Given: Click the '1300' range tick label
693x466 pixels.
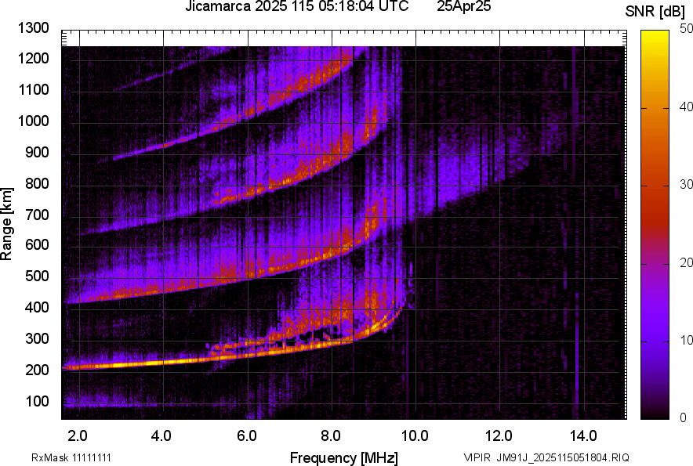Looking at the screenshot, I should click(x=33, y=28).
